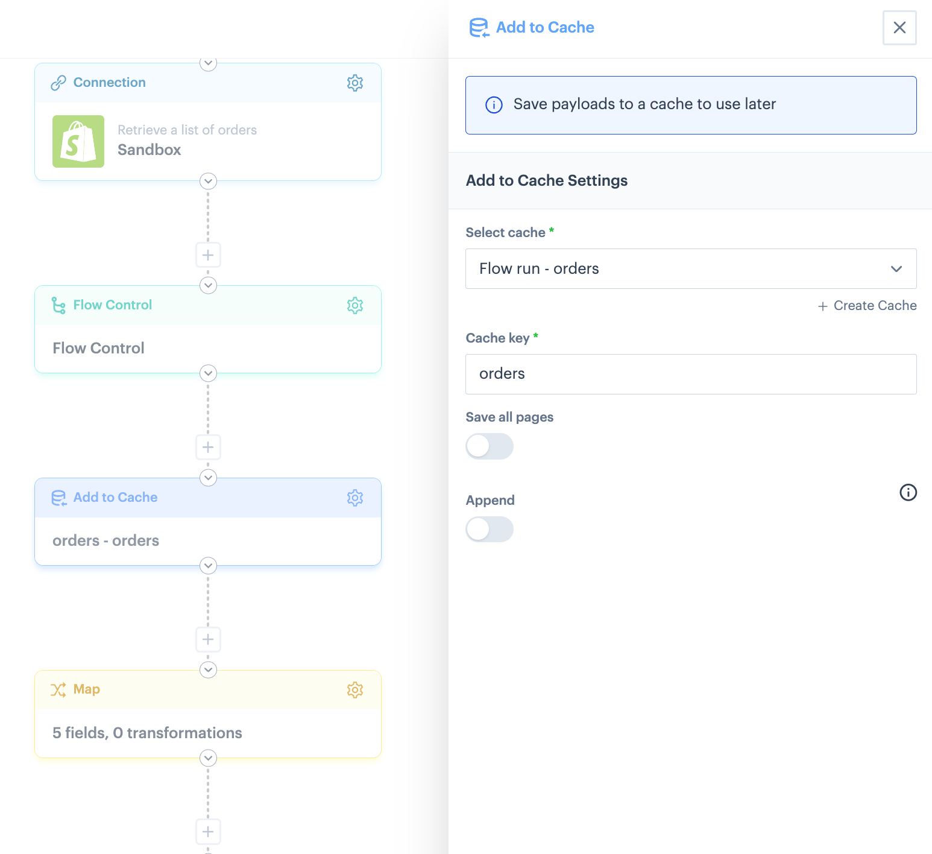Select the Map step card

pyautogui.click(x=207, y=732)
